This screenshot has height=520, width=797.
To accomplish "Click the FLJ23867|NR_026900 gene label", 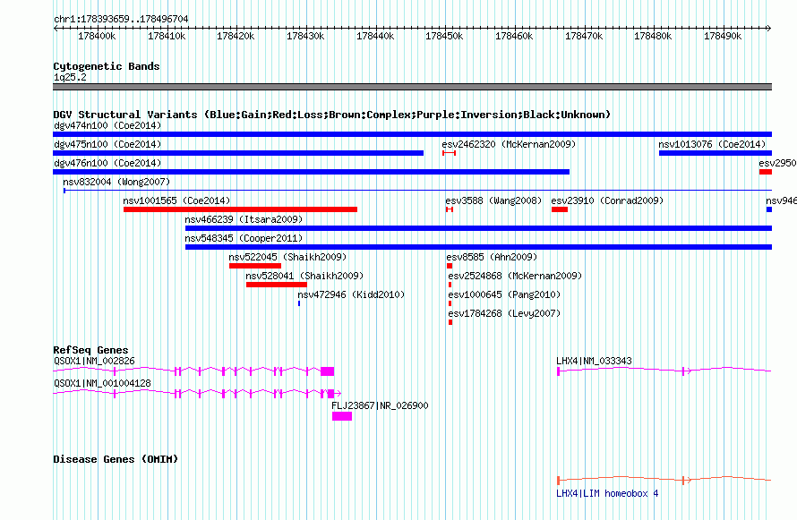I will (x=380, y=405).
